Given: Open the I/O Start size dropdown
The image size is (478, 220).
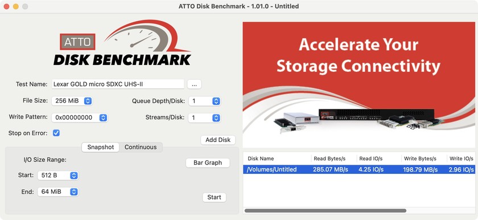Looking at the screenshot, I should [58, 176].
